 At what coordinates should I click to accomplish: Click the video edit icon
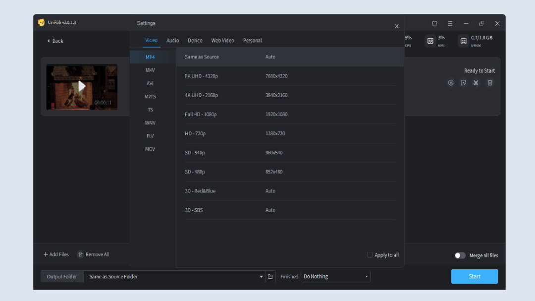(x=463, y=83)
